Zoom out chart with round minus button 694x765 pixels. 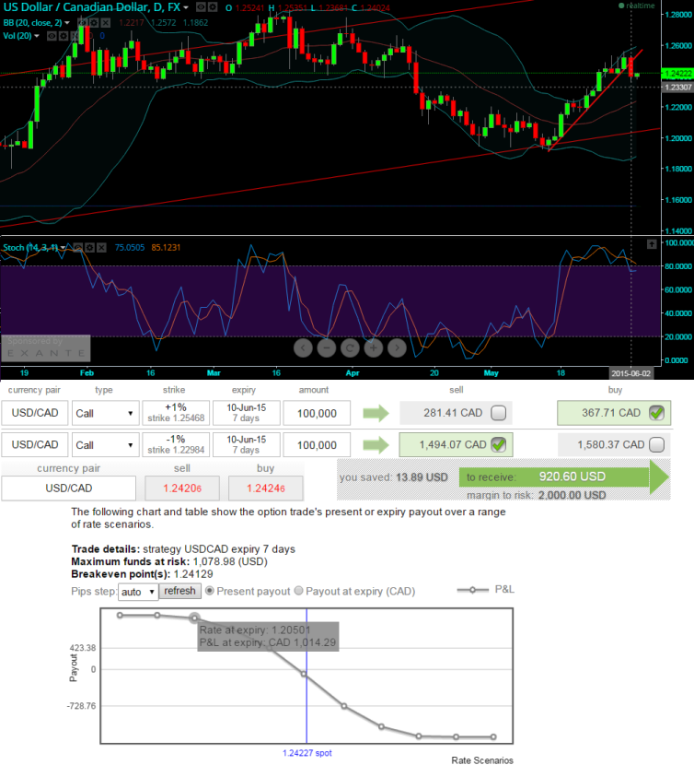[326, 347]
